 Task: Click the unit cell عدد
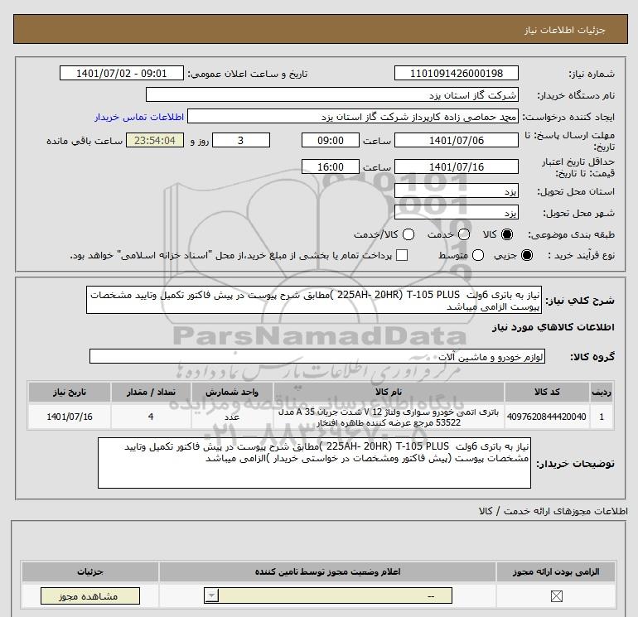232,417
